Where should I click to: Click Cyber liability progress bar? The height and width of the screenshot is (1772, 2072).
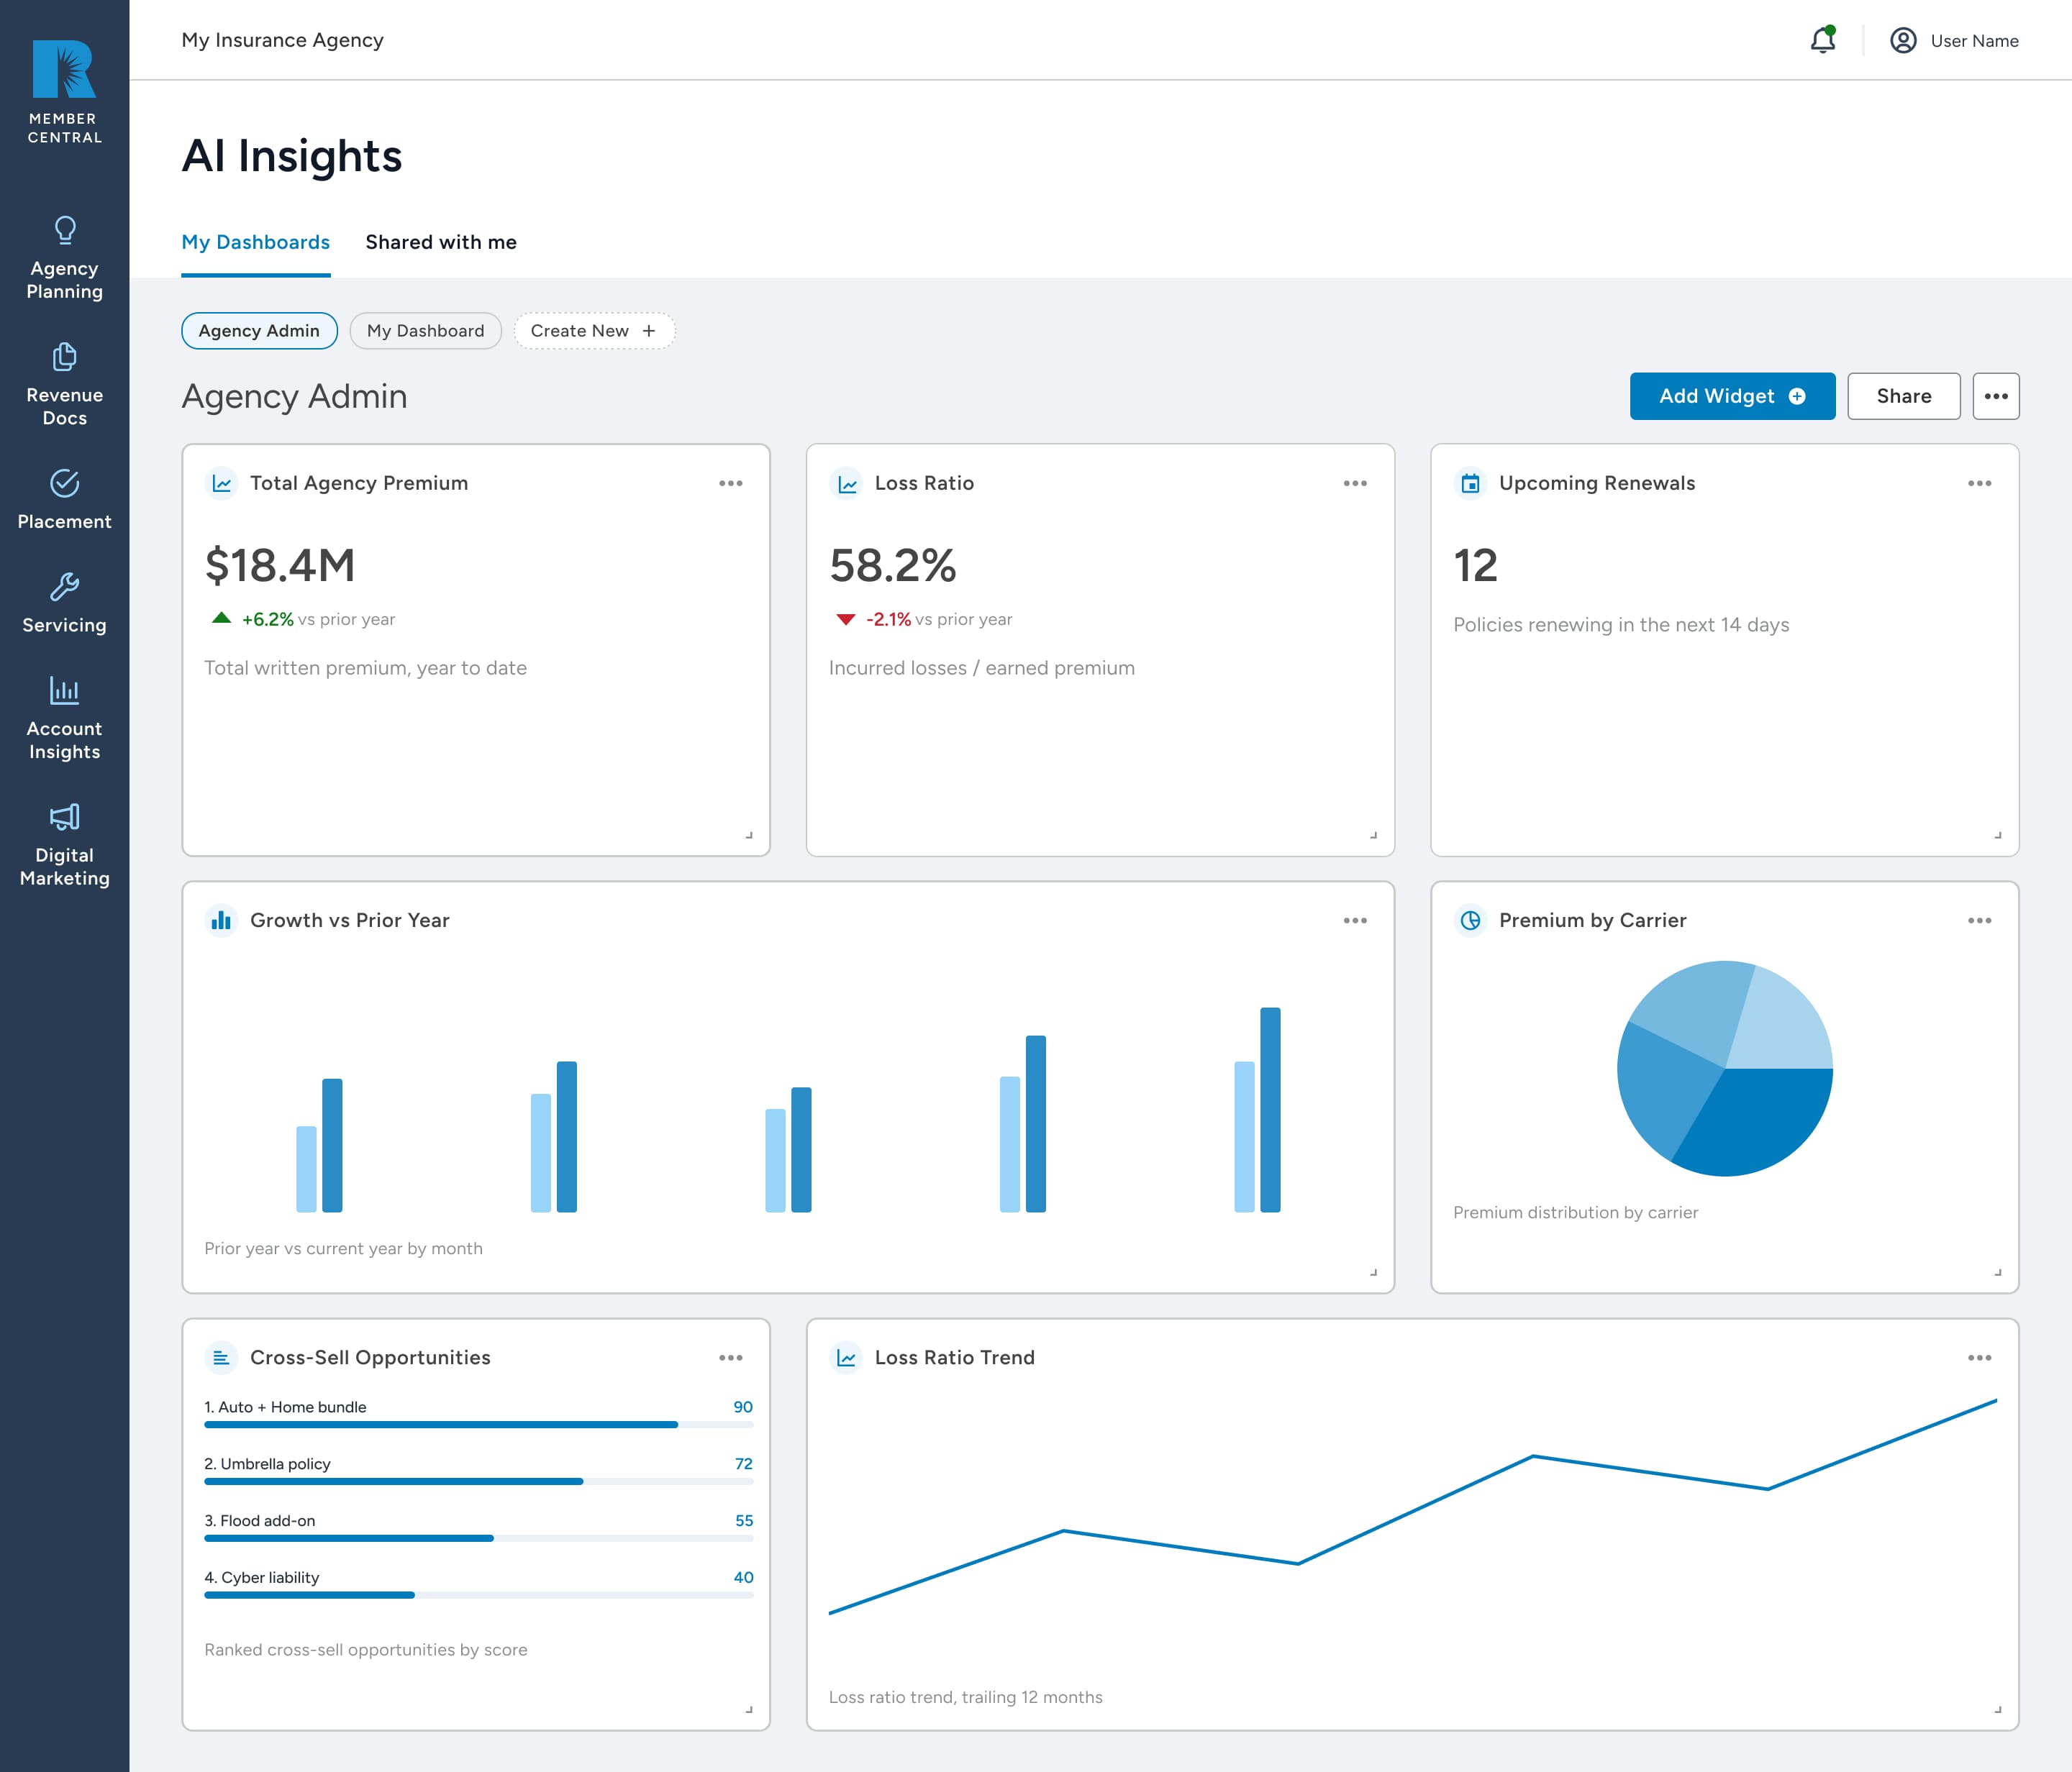[479, 1595]
